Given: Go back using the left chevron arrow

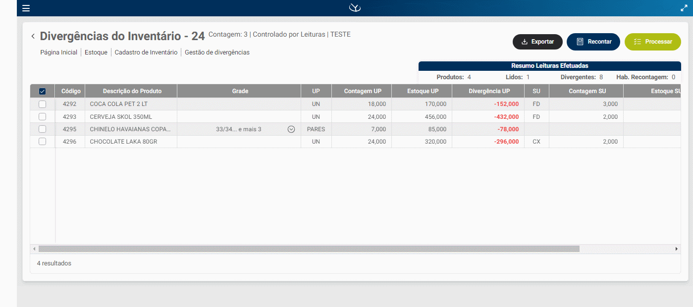Looking at the screenshot, I should 33,36.
